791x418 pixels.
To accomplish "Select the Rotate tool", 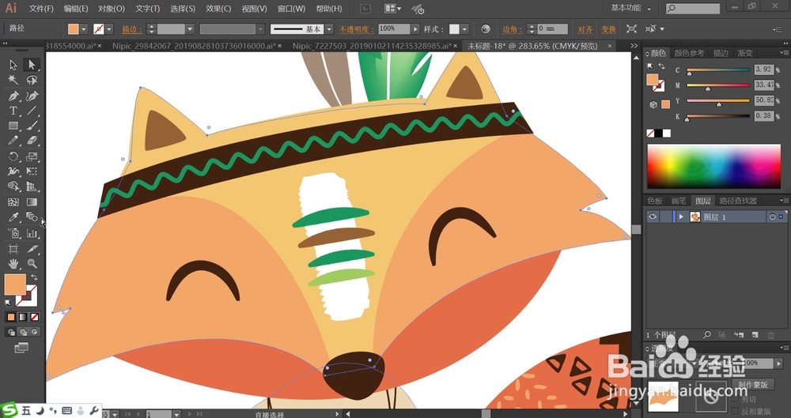I will [x=13, y=156].
